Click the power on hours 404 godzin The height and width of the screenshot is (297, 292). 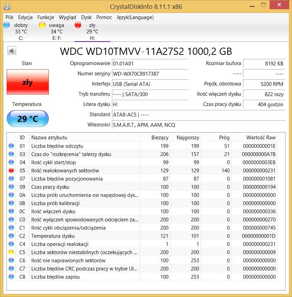tap(264, 104)
